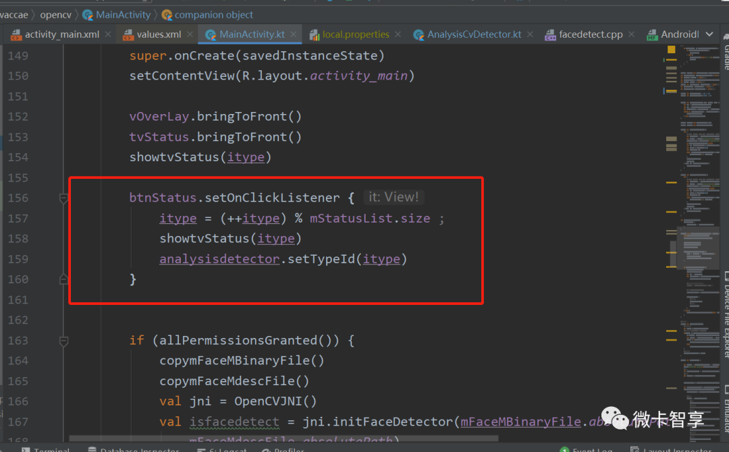The width and height of the screenshot is (729, 452).
Task: Click analysisdetector on line 159
Action: pyautogui.click(x=219, y=259)
